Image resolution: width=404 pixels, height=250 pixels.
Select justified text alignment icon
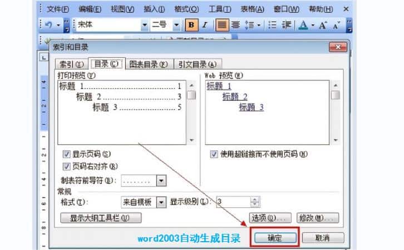pyautogui.click(x=222, y=25)
